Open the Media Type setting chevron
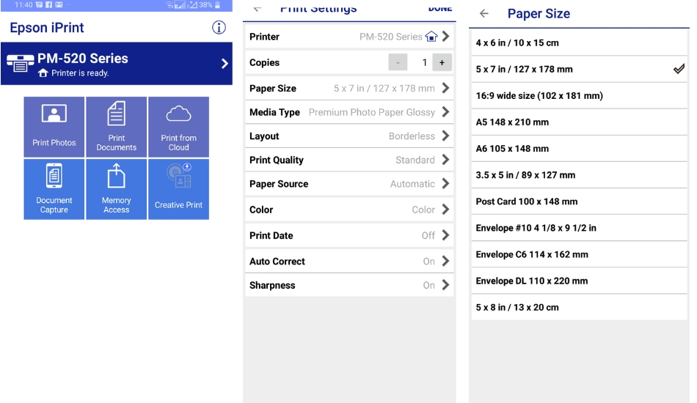The height and width of the screenshot is (403, 697). [446, 112]
